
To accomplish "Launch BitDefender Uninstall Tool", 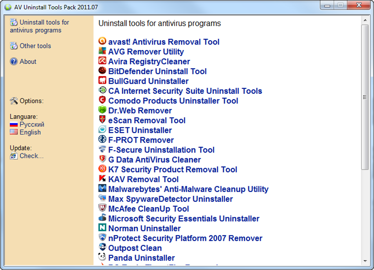I will coord(157,71).
